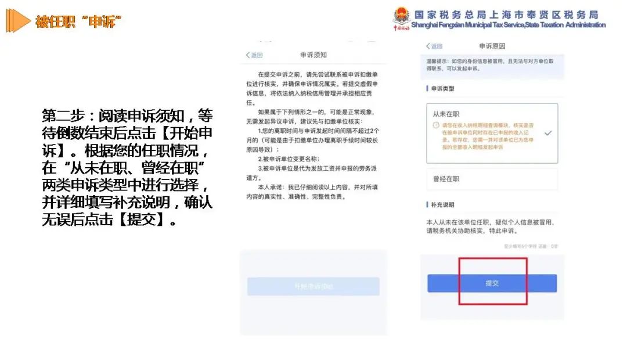
Task: Click the 本人承诺 paragraph in the notice
Action: pyautogui.click(x=312, y=192)
